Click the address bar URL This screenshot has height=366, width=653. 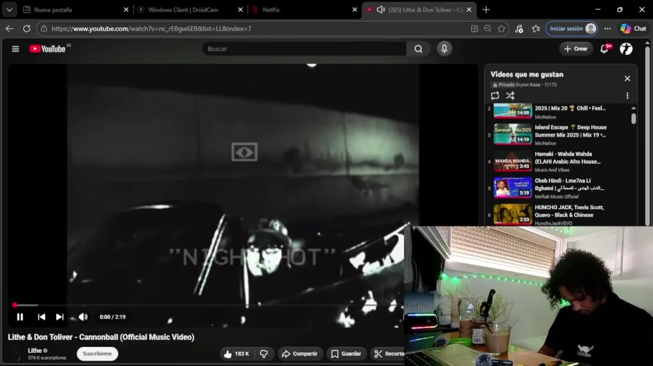tap(152, 28)
